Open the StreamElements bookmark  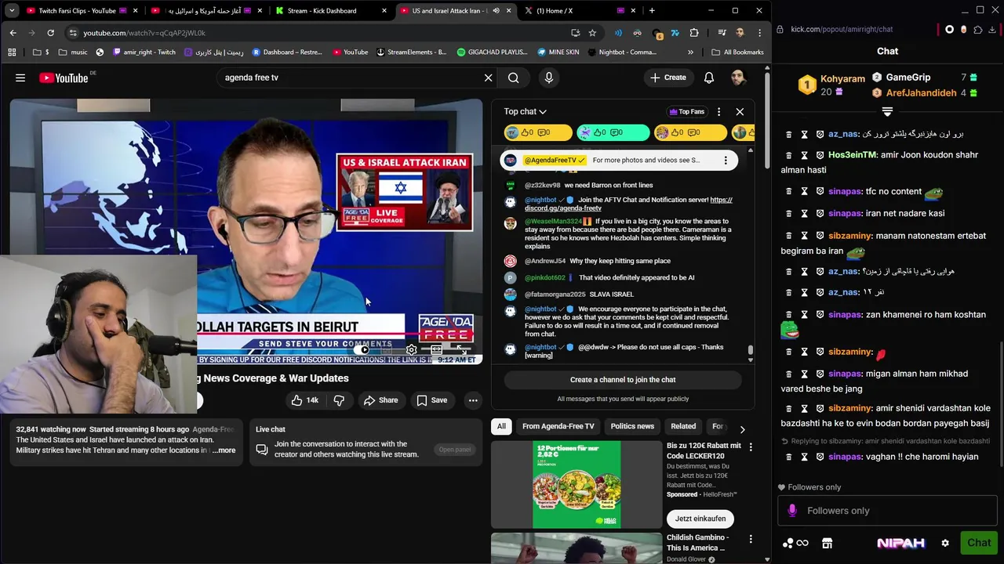click(411, 52)
